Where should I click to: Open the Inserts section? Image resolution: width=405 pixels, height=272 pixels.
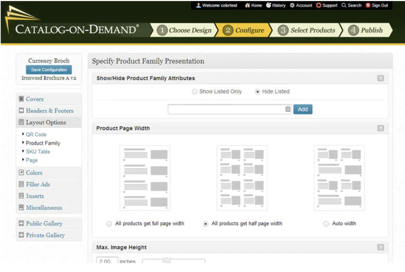(49, 196)
